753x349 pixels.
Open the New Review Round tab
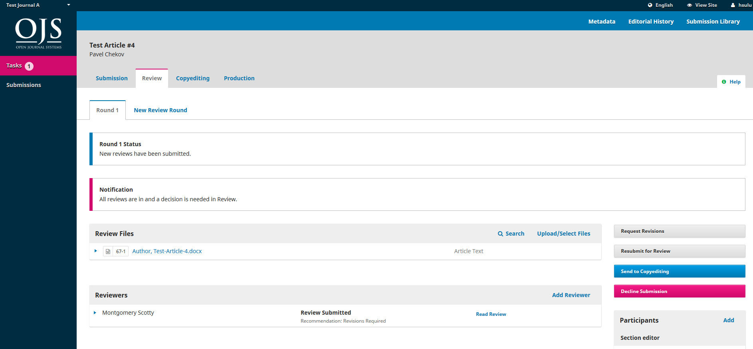click(x=160, y=110)
